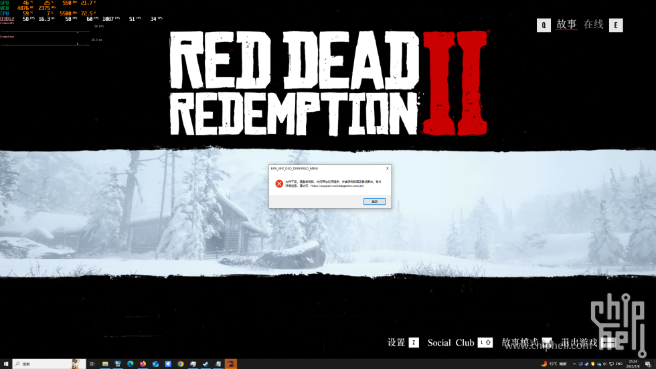656x369 pixels.
Task: Open weather widget showing 15°C
Action: 554,364
